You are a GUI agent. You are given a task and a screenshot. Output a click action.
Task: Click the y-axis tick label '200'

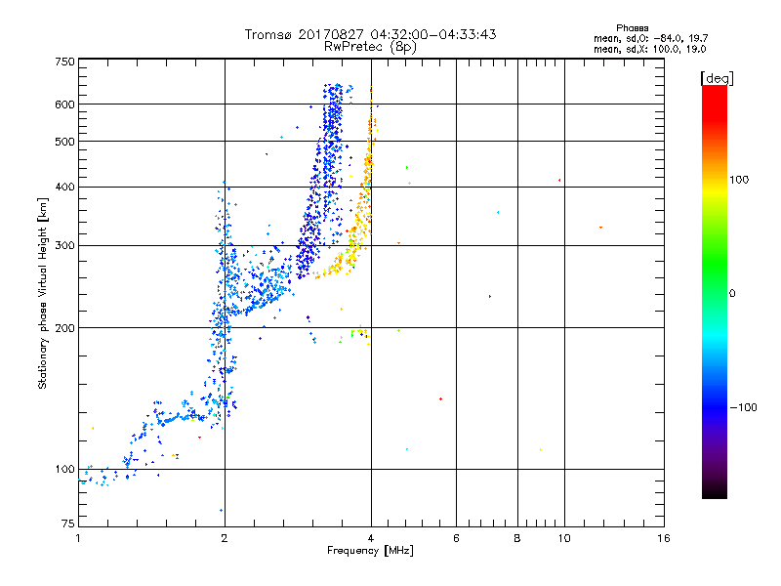[64, 328]
